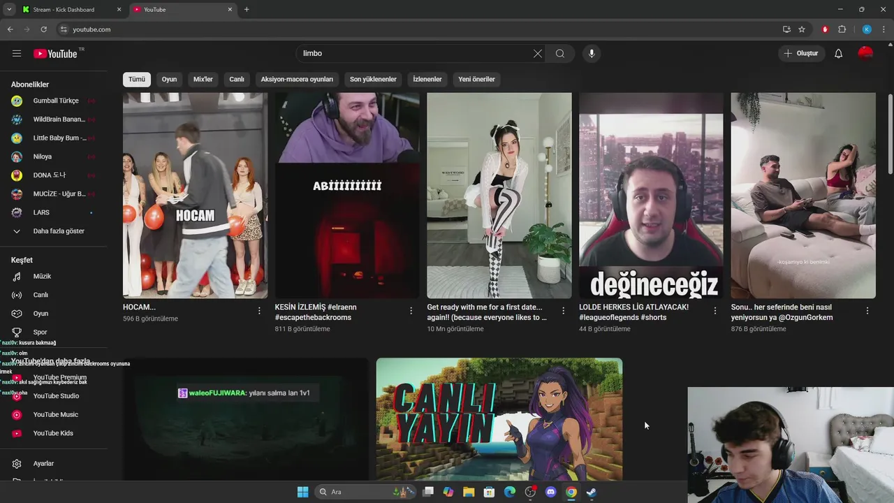Open options menu for HOCAM... short

259,311
